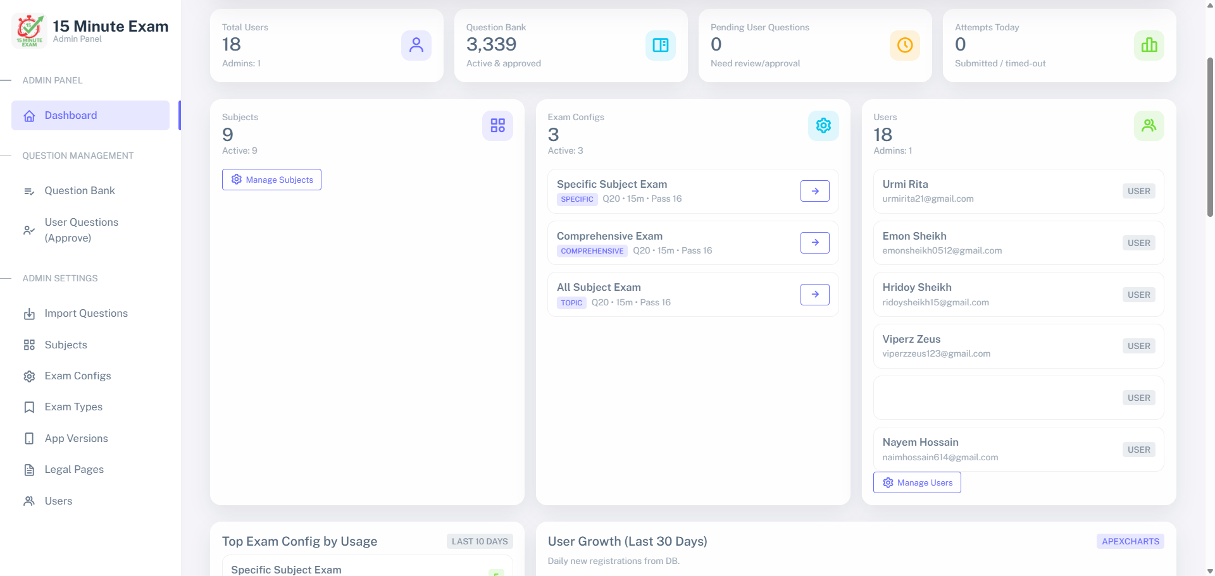Select the Hridoy Sheikh user row
The image size is (1215, 576).
click(x=1018, y=295)
